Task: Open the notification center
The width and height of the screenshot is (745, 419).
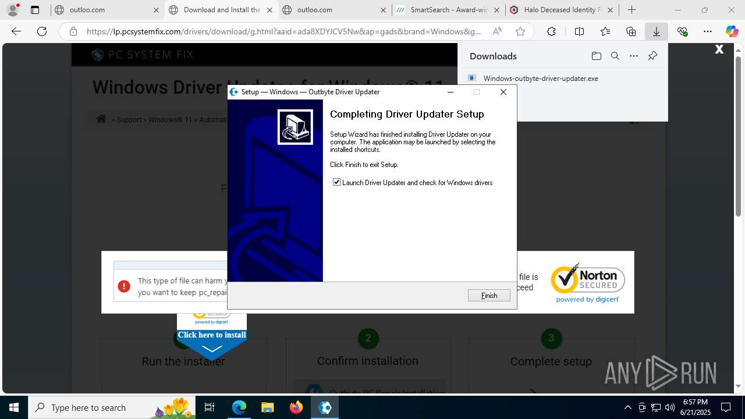Action: (726, 407)
